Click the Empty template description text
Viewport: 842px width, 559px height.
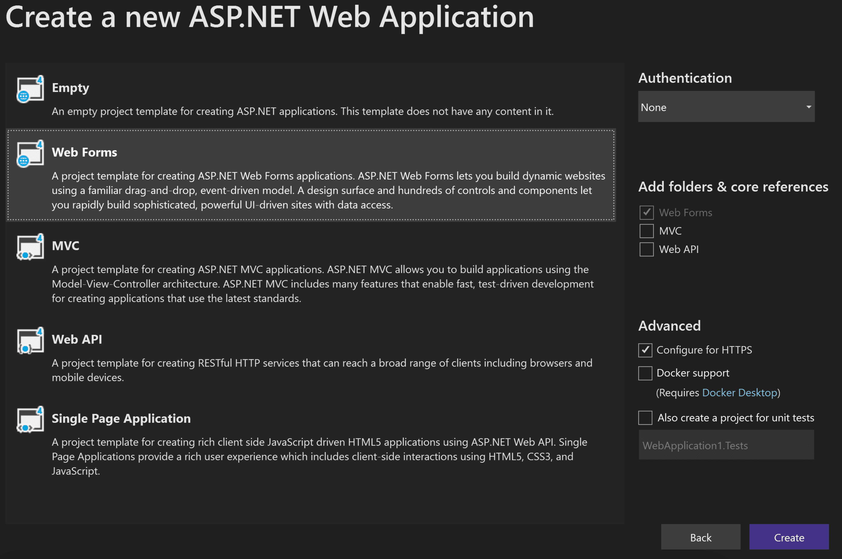click(303, 111)
